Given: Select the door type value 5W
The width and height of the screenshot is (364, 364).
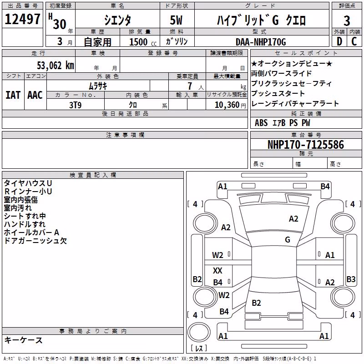Looking at the screenshot, I should [x=177, y=20].
